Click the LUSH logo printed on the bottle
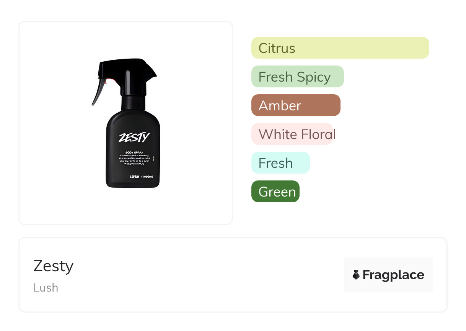The image size is (466, 331). [x=134, y=177]
